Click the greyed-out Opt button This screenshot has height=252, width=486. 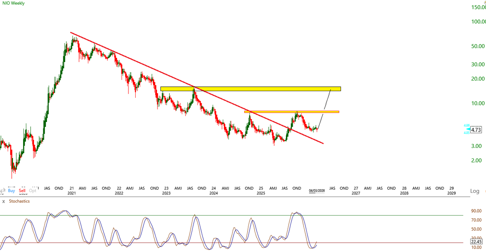(x=33, y=190)
